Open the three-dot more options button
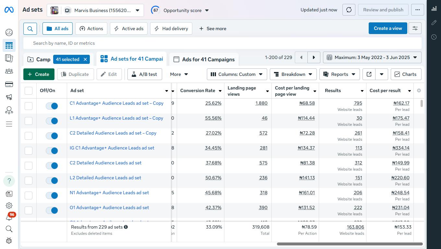Screen dimensions: 441x249 pyautogui.click(x=418, y=10)
